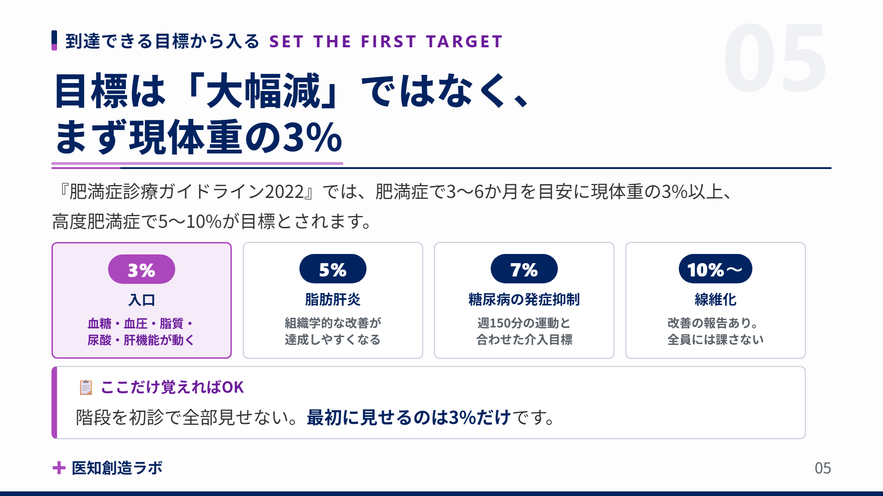
Task: Click the large faded 05 watermark
Action: coord(775,58)
